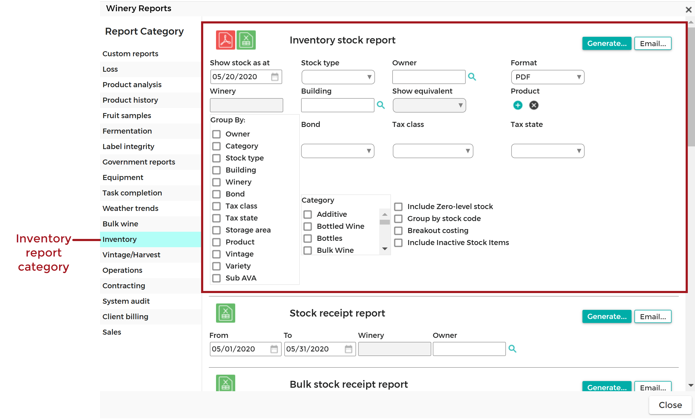Open the Format dropdown showing PDF
The width and height of the screenshot is (695, 420).
click(548, 77)
